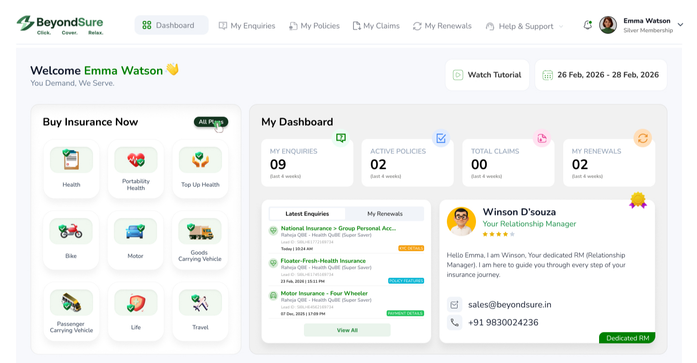This screenshot has width=697, height=363.
Task: Expand the Help & Support dropdown
Action: pos(525,26)
